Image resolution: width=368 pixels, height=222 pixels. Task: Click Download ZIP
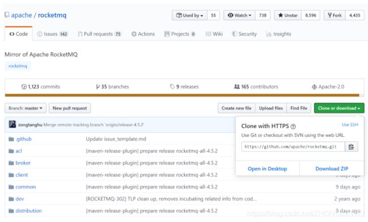332,169
